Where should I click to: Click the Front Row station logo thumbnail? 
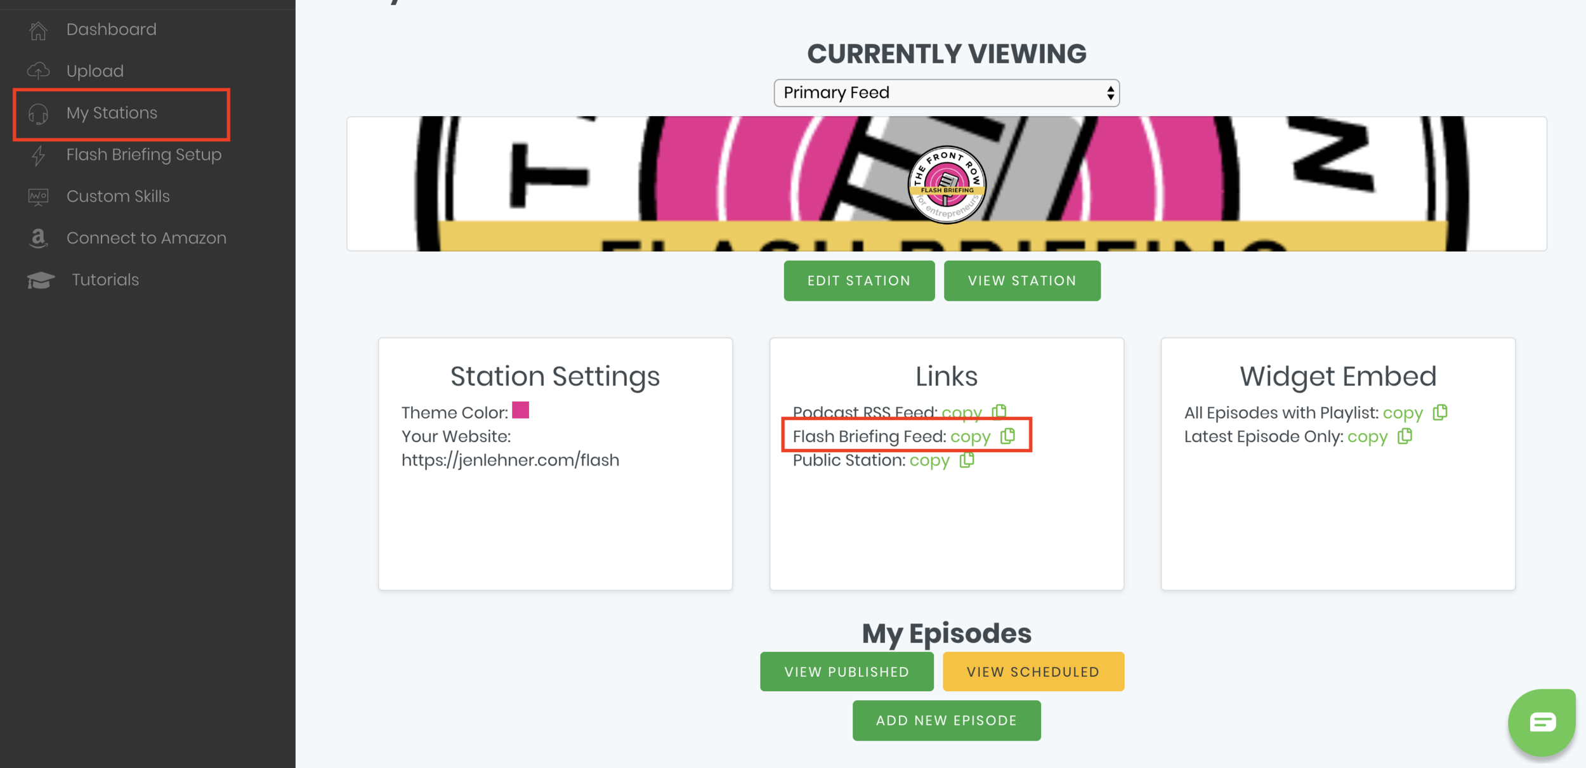(947, 185)
